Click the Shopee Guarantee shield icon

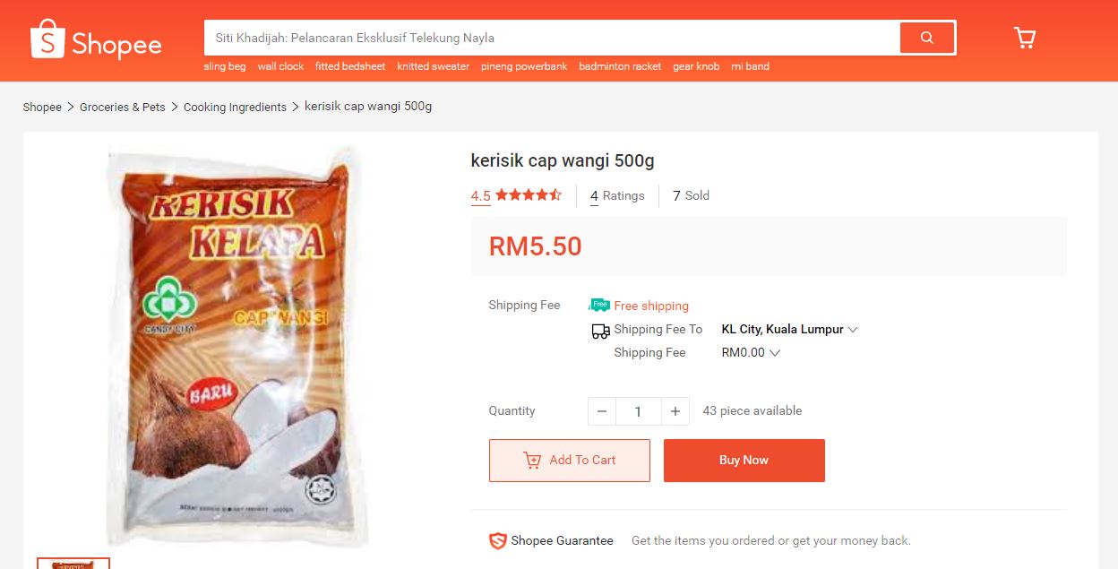(x=497, y=540)
